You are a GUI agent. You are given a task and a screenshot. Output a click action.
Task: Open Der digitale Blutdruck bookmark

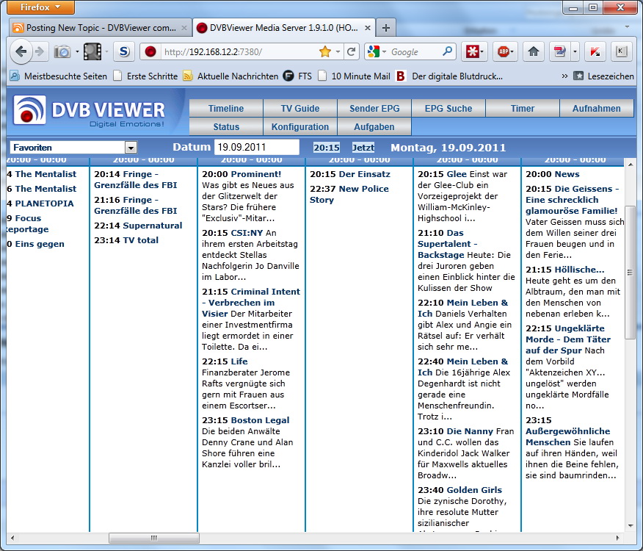[449, 76]
